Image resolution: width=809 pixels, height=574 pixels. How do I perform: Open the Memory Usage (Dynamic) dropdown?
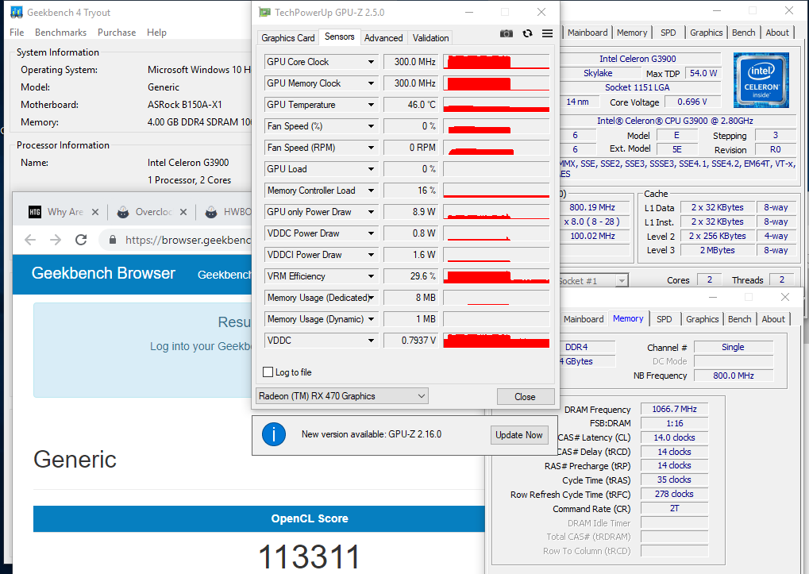tap(371, 319)
